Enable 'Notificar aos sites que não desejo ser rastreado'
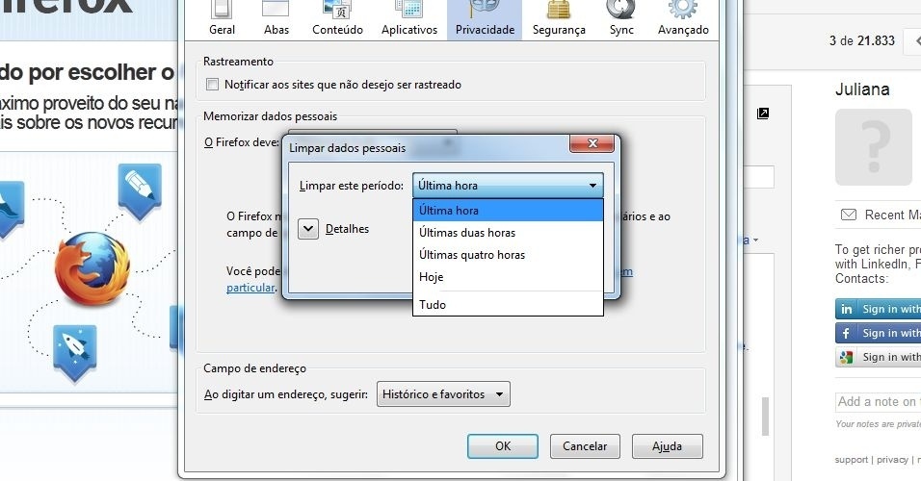Screen dimensions: 921x481 (212, 85)
